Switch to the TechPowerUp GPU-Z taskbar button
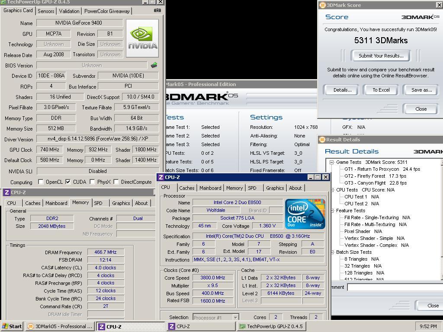Screen dimensions: 443x332 coord(272,326)
